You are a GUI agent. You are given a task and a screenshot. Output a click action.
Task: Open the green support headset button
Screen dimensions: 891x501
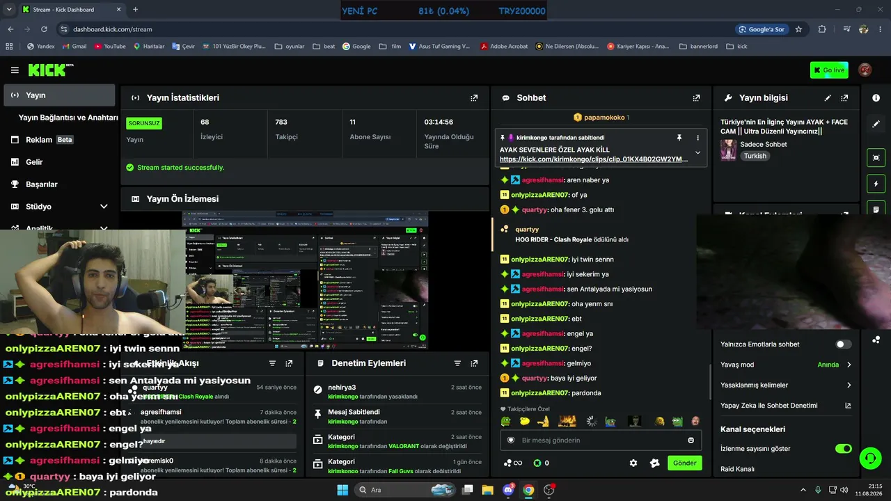(870, 458)
